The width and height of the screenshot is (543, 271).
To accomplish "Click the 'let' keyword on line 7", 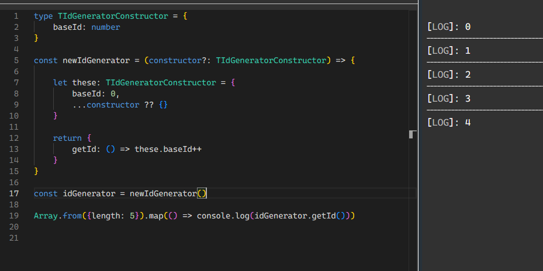I will (60, 82).
